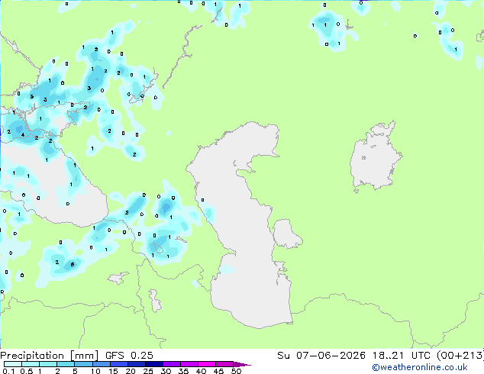Click the 45–50 mm legend swatch
This screenshot has width=484, height=374.
point(224,364)
